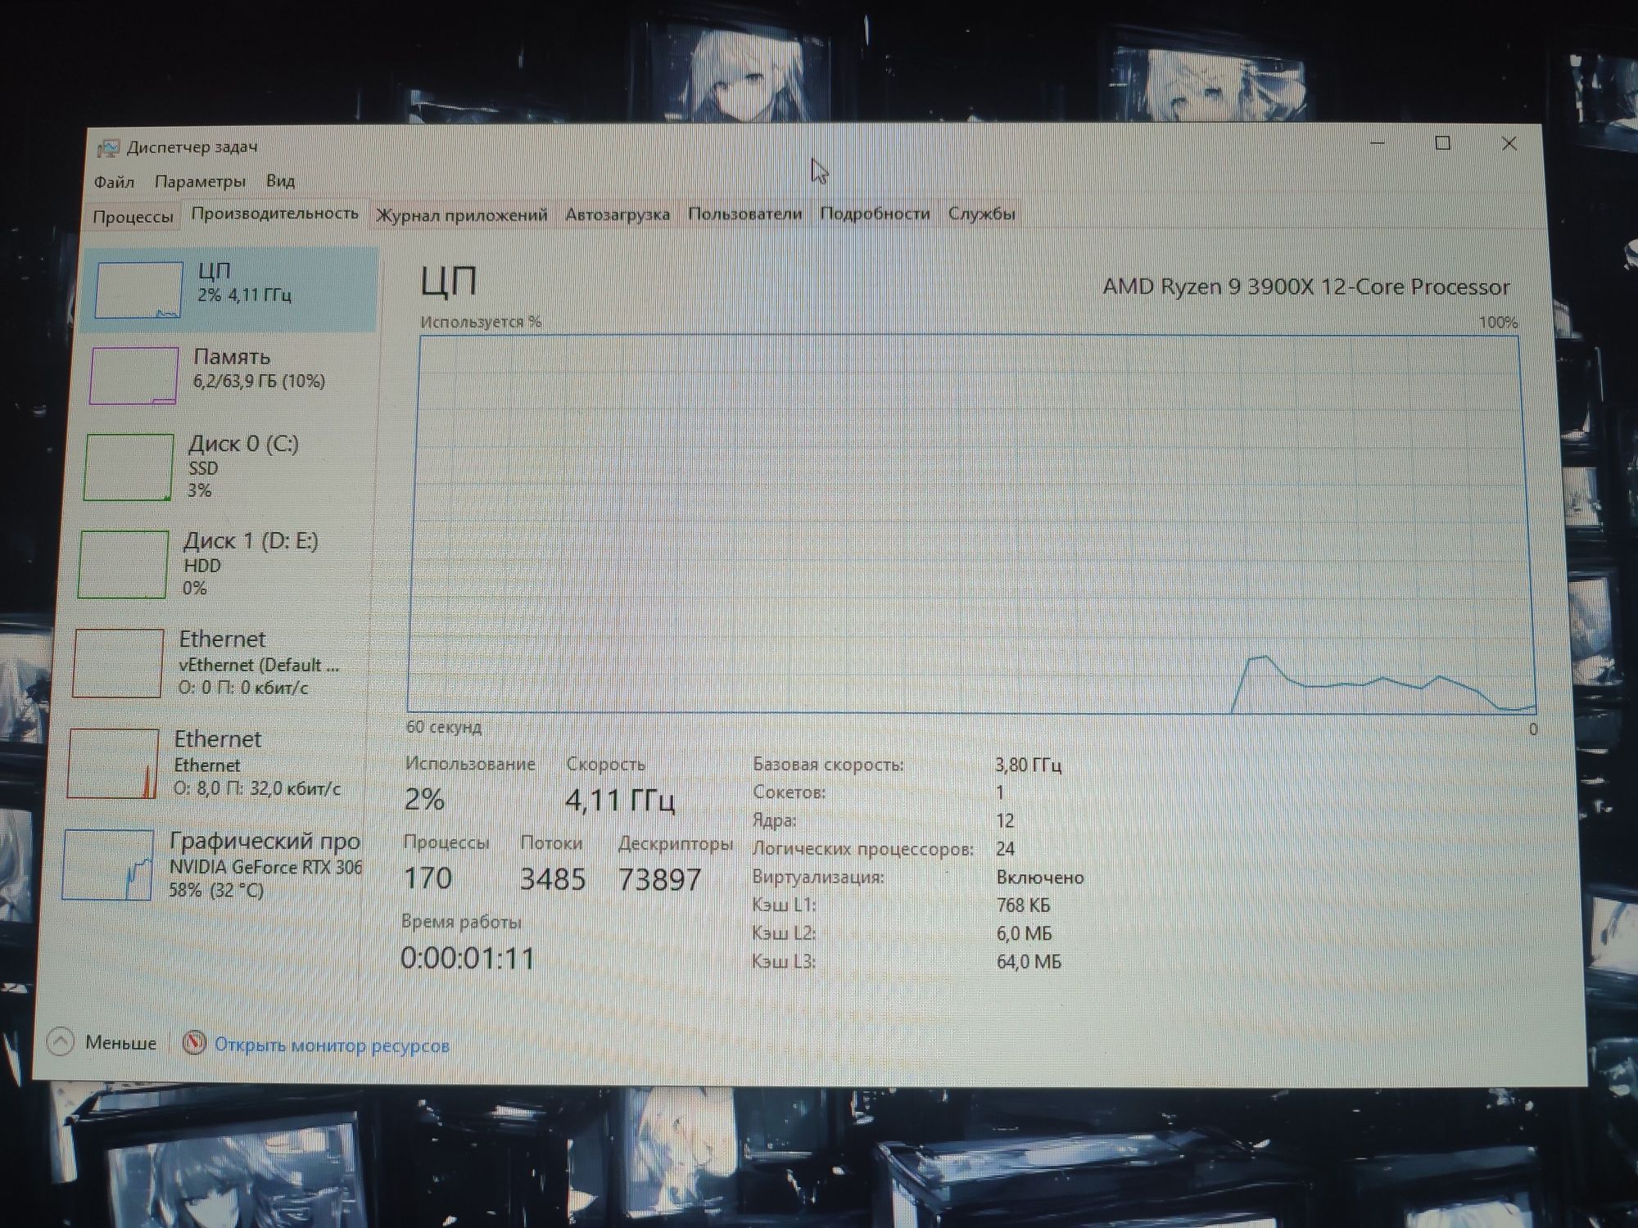The image size is (1638, 1228).
Task: Open the Журнал приложений tab
Action: pos(461,214)
